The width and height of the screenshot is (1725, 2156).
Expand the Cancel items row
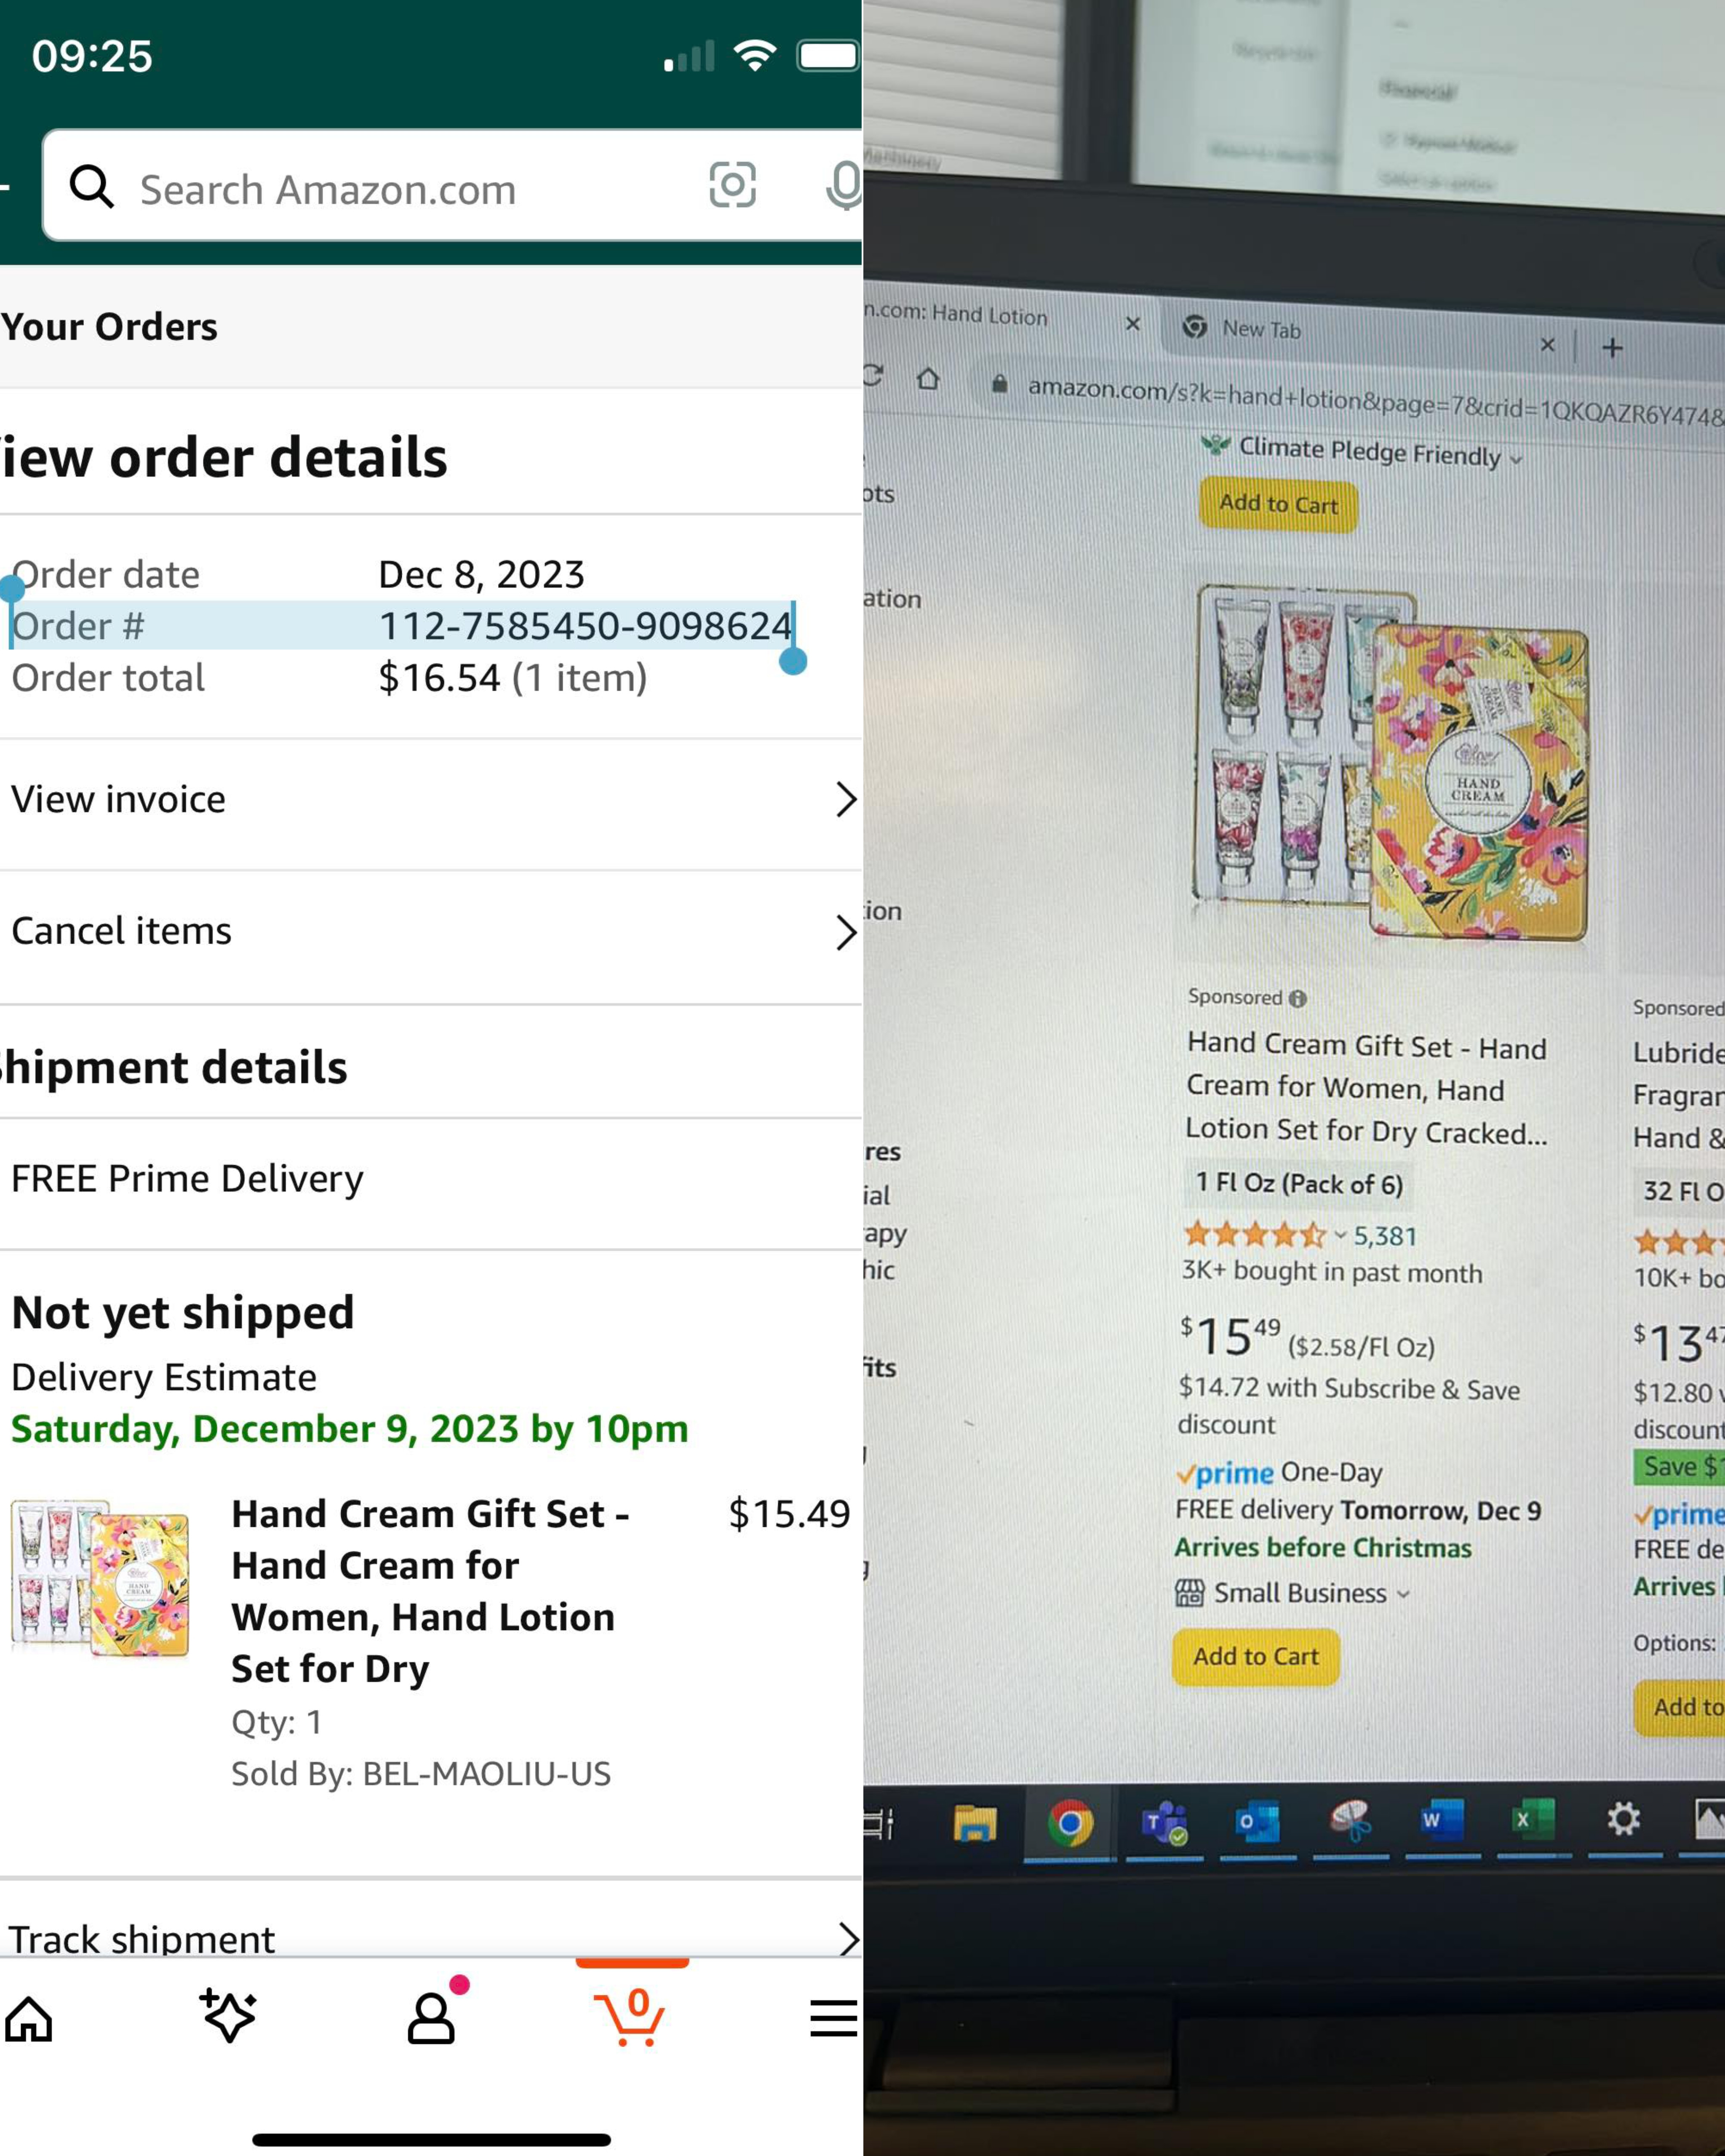[x=431, y=932]
